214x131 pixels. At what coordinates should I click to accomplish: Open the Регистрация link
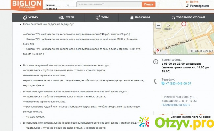tap(199, 6)
